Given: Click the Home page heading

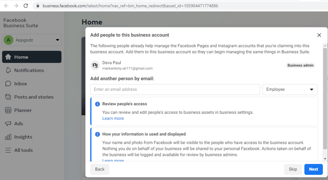Looking at the screenshot, I should 92,22.
